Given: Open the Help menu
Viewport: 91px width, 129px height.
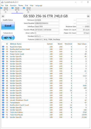Looking at the screenshot, I should 32,6.
